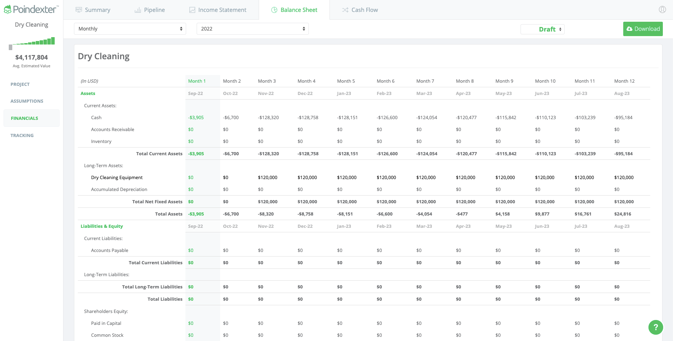Open the Draft status dropdown
Screen dimensions: 673x341
(543, 29)
